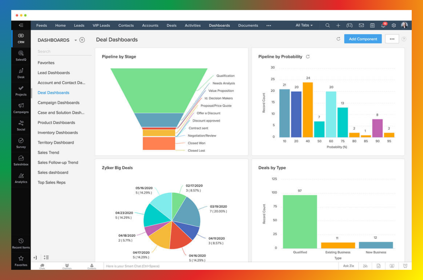Open the Dashboards dropdown arrow

coord(76,40)
